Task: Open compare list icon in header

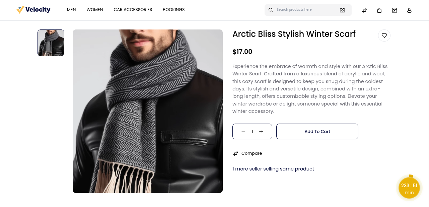Action: click(364, 10)
